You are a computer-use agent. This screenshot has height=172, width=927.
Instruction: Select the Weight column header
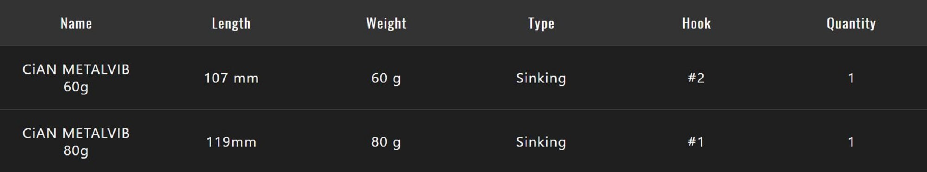pos(386,24)
